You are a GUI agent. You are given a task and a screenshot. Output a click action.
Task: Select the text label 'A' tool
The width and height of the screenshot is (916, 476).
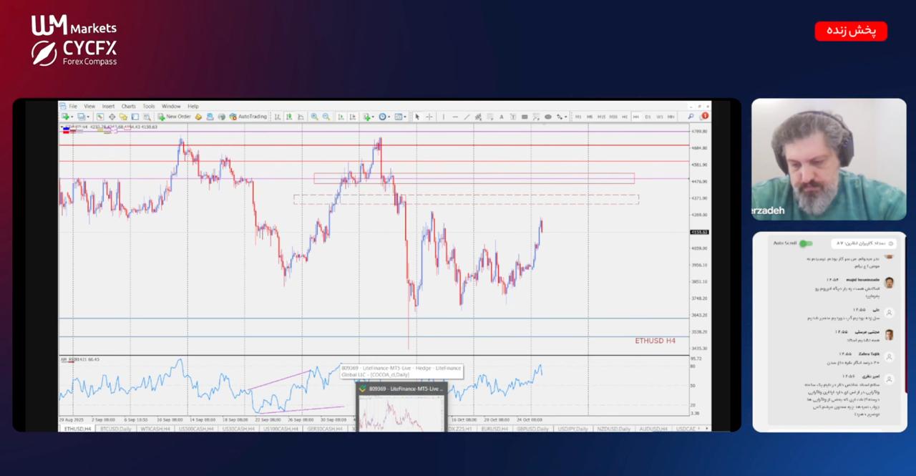501,117
